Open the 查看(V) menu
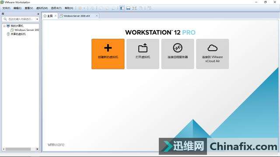This screenshot has width=280, height=157. tap(29, 8)
